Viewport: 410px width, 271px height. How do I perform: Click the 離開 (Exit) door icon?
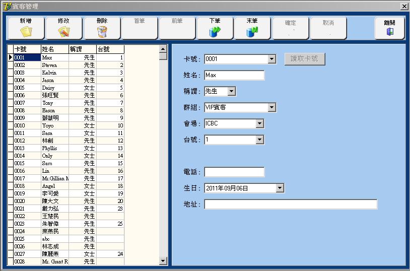389,32
